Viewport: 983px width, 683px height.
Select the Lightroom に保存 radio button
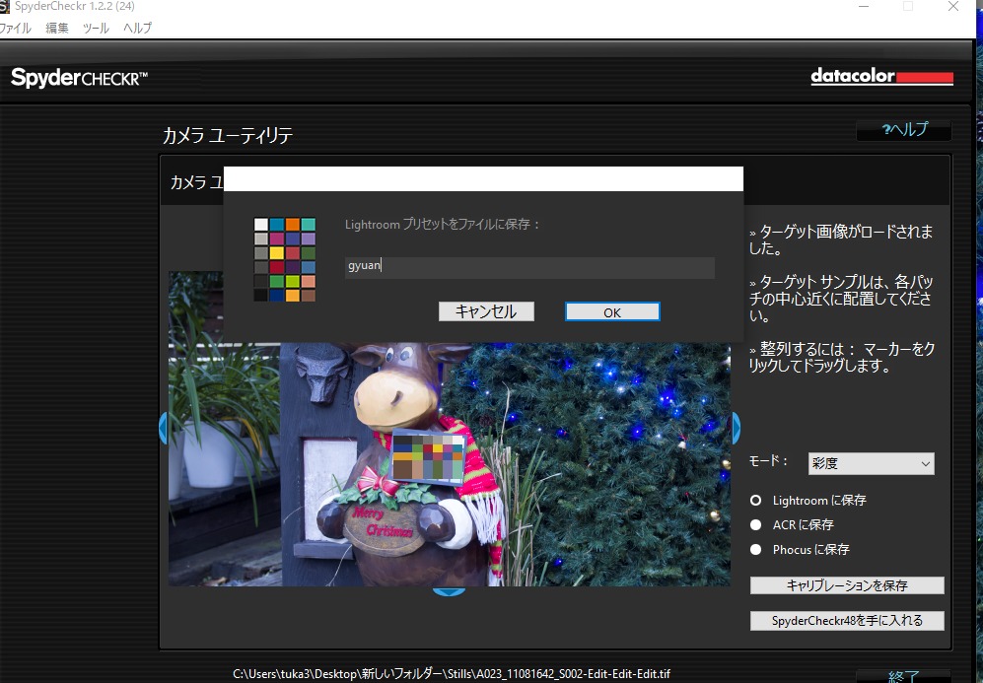tap(756, 501)
